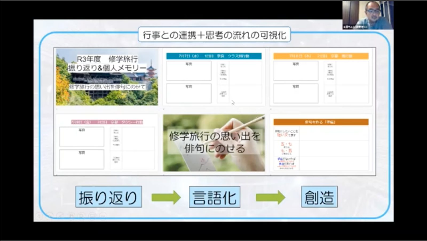Open more slideshow options ellipsis

(x=103, y=216)
